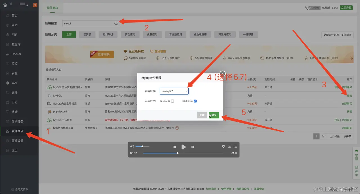Adjust the video volume slider
Image resolution: width=360 pixels, height=194 pixels.
142,146
